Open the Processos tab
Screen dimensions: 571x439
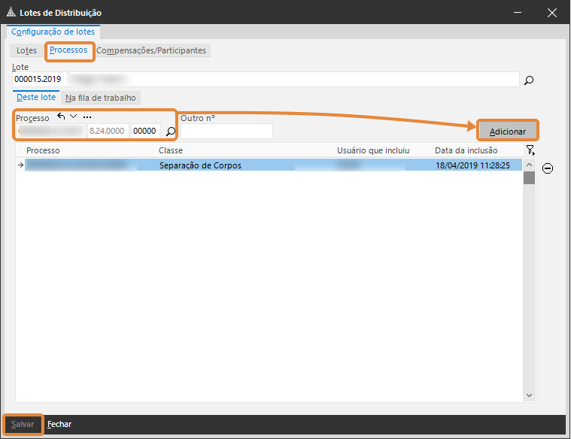click(x=68, y=50)
